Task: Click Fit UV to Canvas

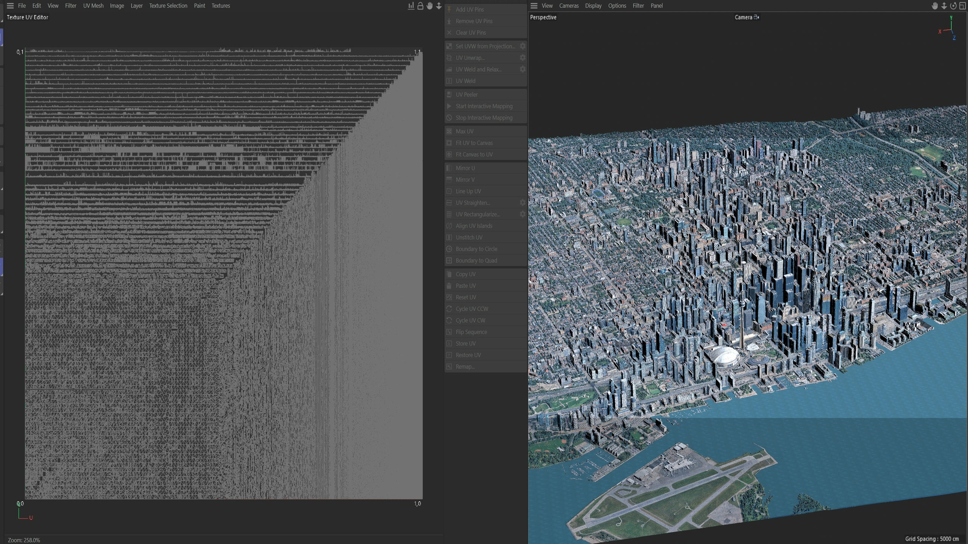Action: pyautogui.click(x=486, y=143)
